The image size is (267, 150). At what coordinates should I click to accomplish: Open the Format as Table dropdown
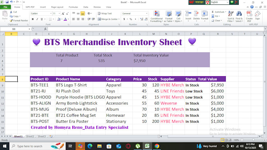coord(168,16)
